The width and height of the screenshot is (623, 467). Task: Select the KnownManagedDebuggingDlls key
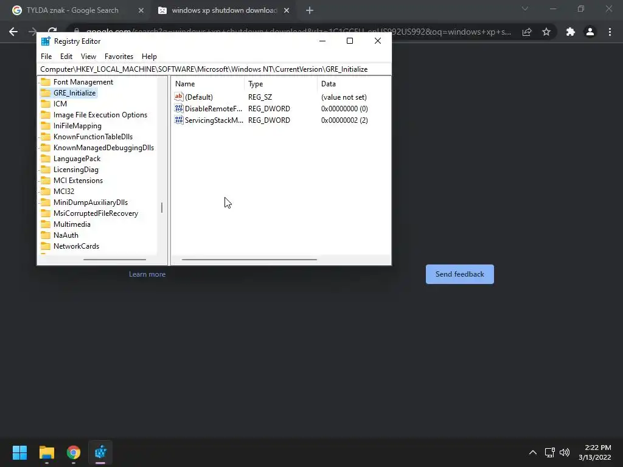(x=103, y=148)
